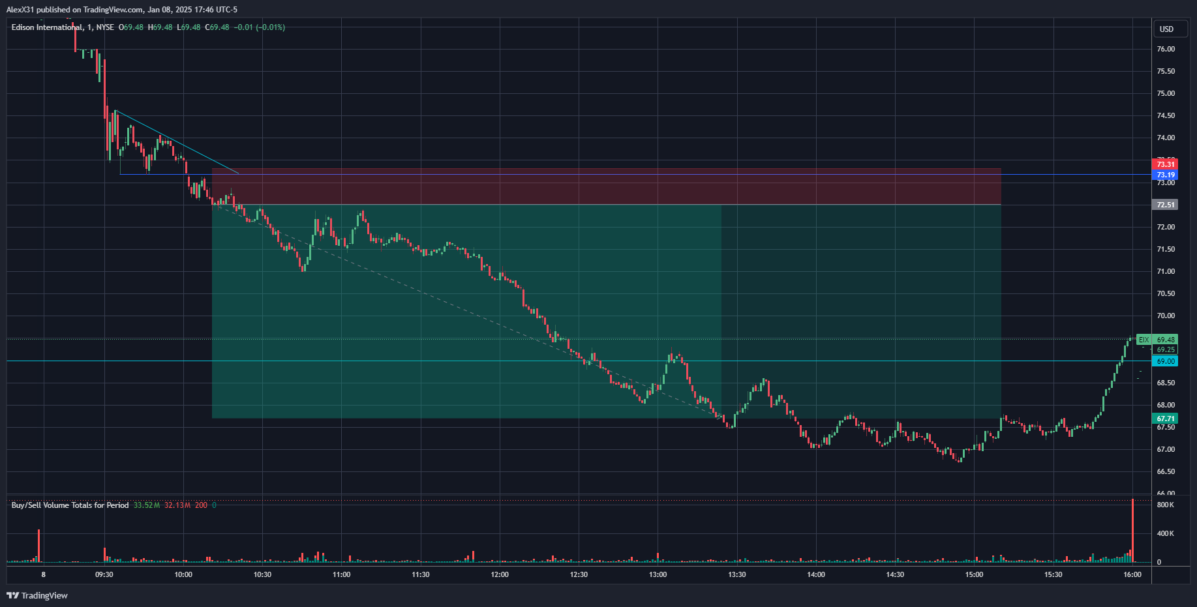Click the 13:30 time axis label
1197x607 pixels.
click(737, 574)
